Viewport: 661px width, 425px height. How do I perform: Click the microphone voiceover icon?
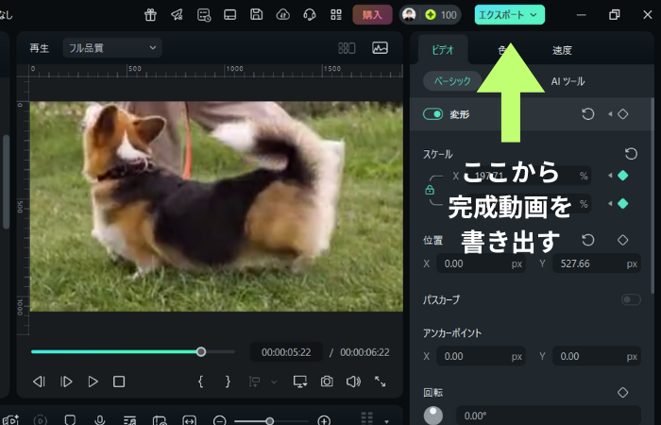tap(100, 420)
